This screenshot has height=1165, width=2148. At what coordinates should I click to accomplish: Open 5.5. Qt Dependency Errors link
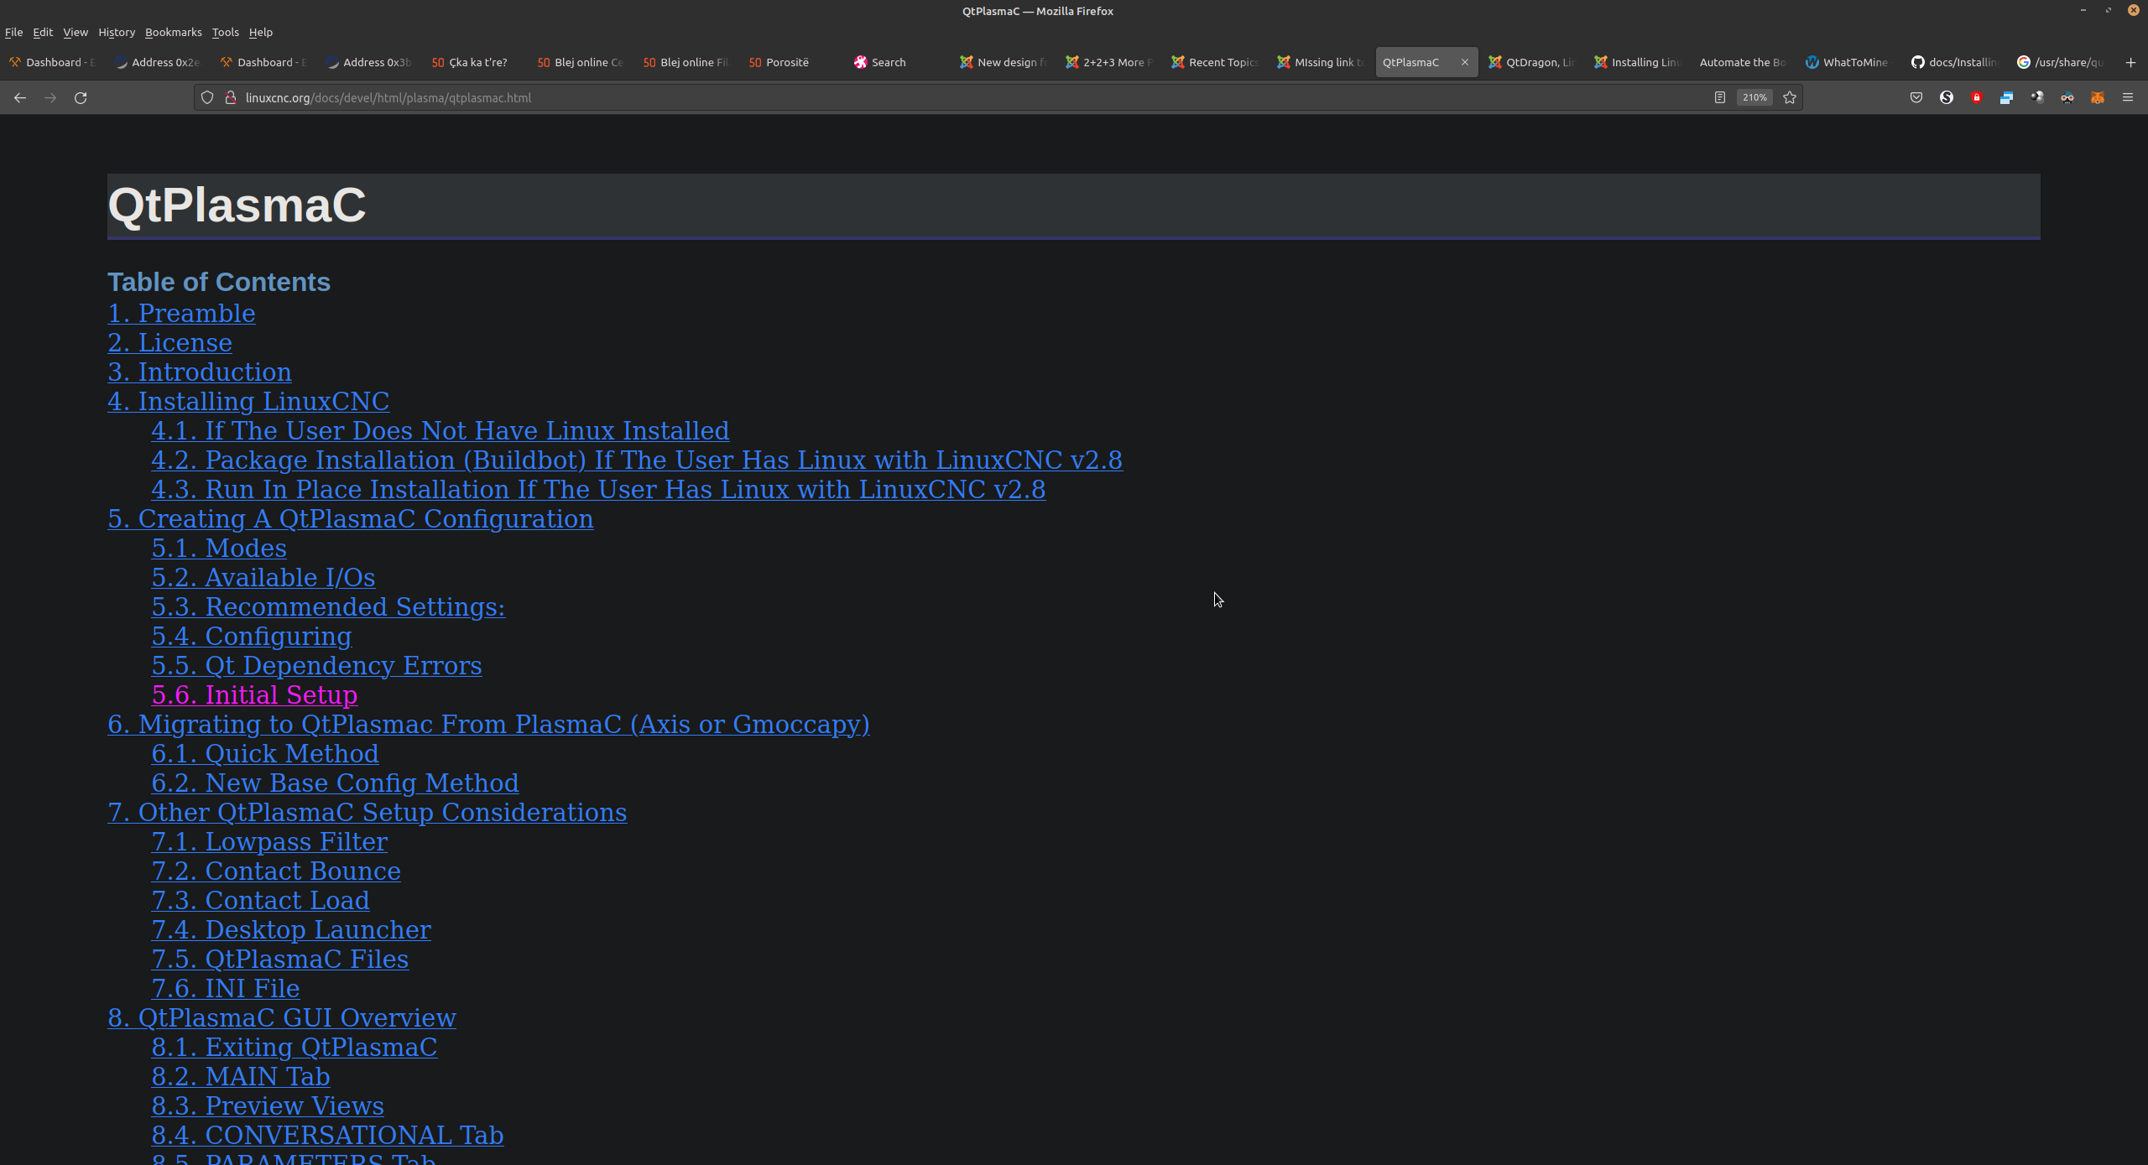(x=316, y=665)
